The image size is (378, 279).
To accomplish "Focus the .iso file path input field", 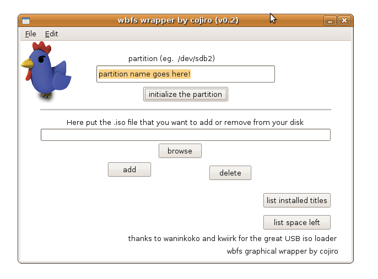I will click(x=185, y=135).
